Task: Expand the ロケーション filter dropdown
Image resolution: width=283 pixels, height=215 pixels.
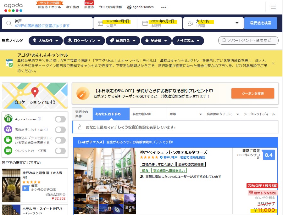Action: point(84,41)
